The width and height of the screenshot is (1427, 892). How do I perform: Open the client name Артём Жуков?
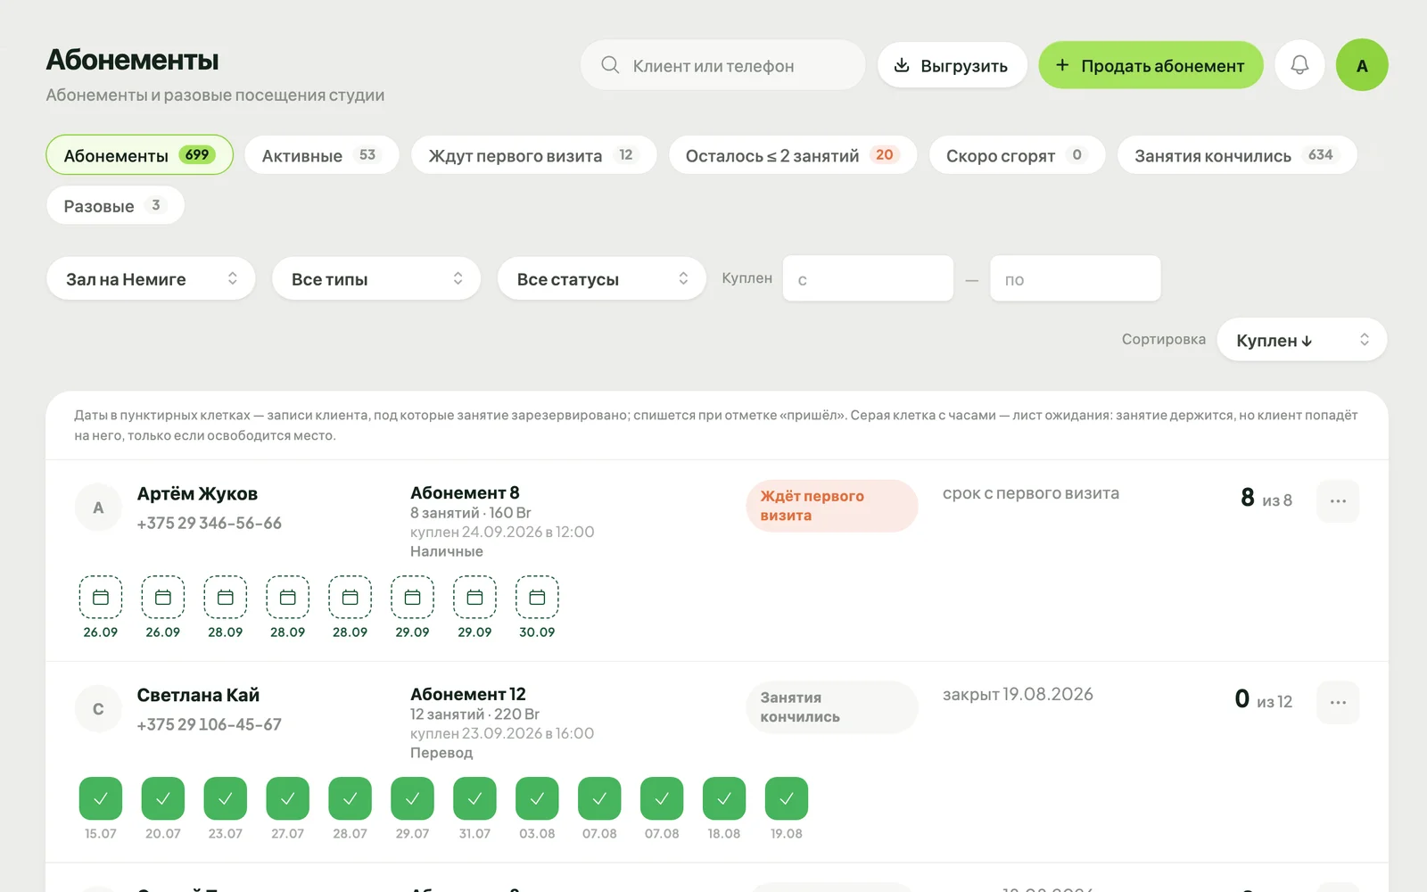pos(197,494)
